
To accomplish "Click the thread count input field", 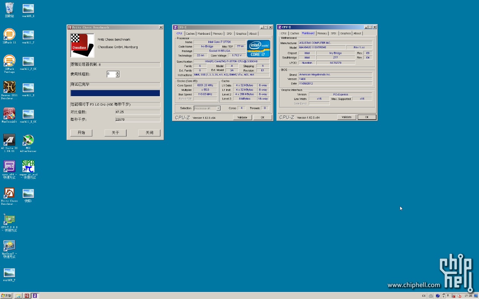I will point(111,74).
